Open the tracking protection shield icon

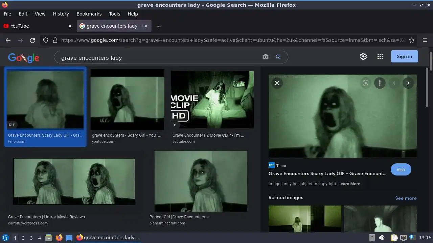pos(46,40)
